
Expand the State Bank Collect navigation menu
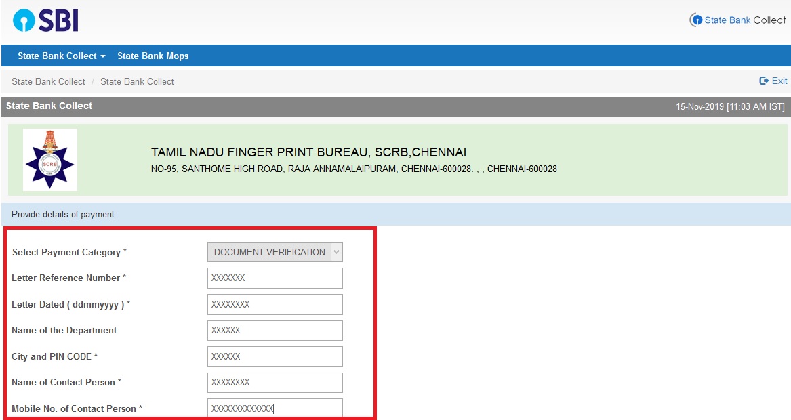coord(61,56)
